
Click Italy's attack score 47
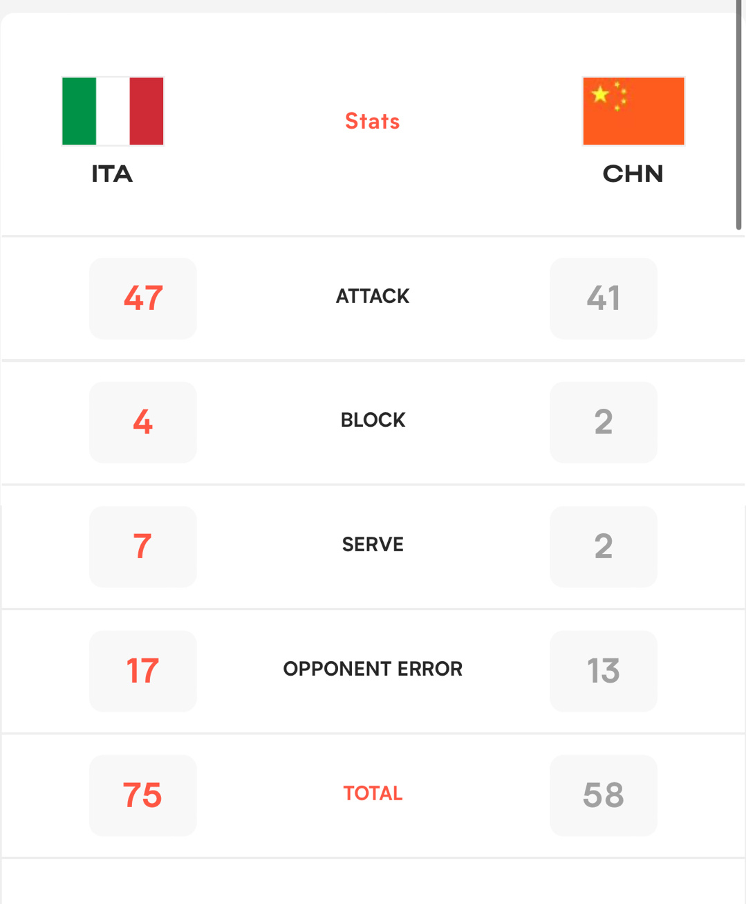tap(143, 298)
